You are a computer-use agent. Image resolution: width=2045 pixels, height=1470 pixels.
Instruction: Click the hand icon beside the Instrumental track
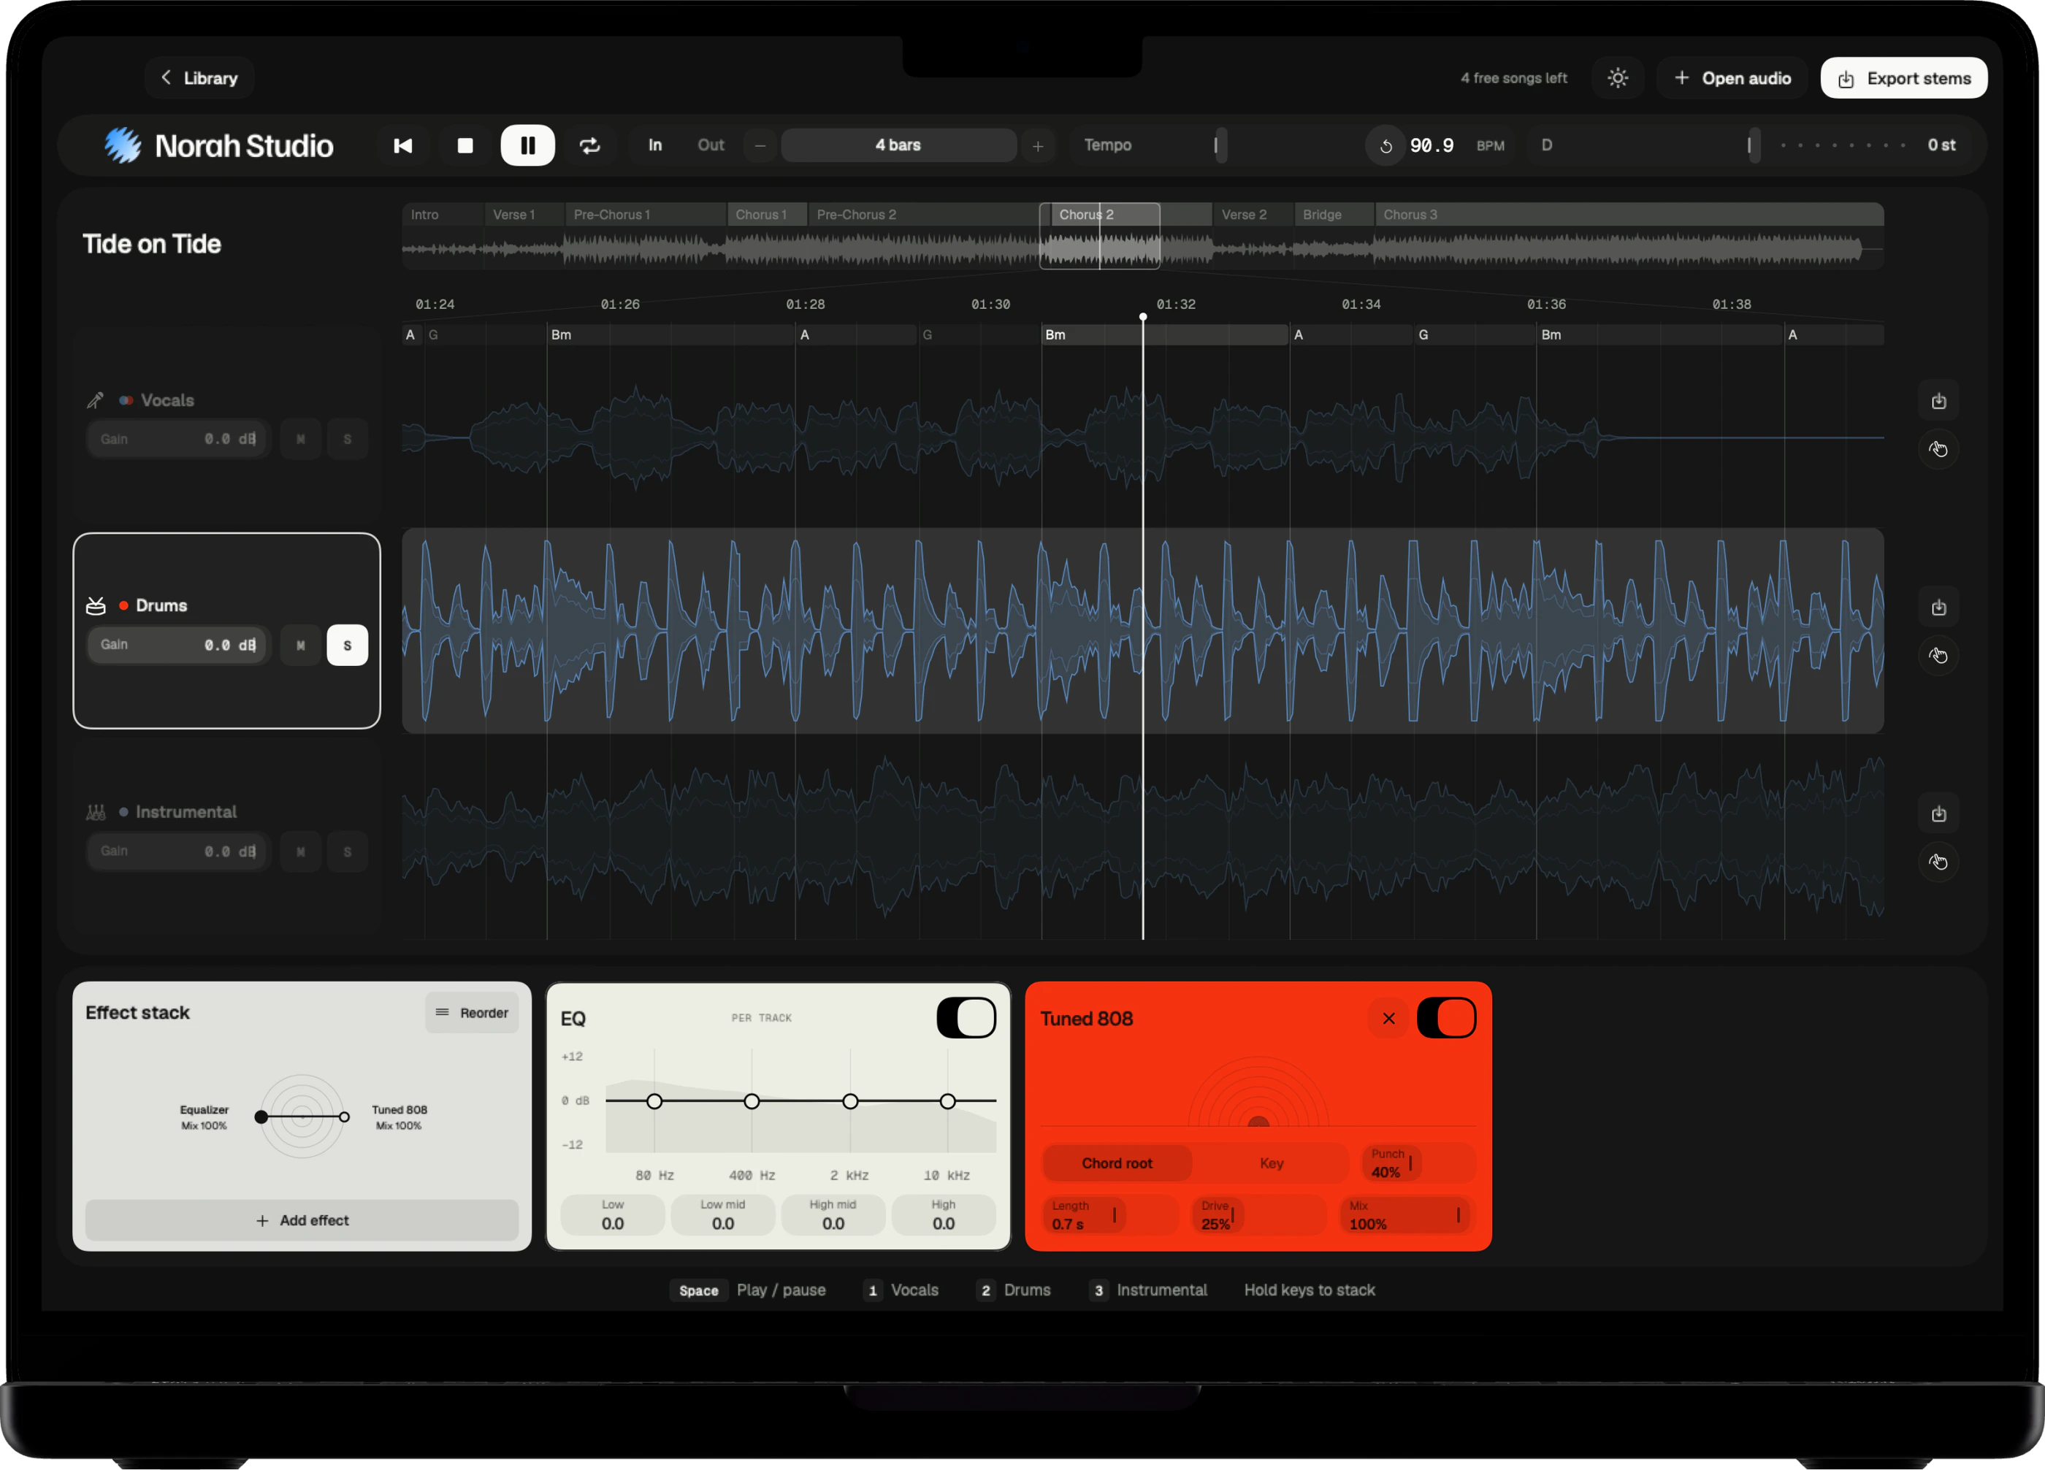[x=1938, y=862]
